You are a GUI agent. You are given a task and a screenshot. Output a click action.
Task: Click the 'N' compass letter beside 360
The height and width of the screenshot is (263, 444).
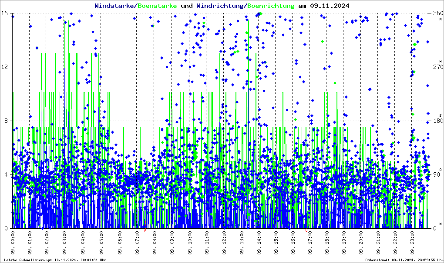point(441,19)
